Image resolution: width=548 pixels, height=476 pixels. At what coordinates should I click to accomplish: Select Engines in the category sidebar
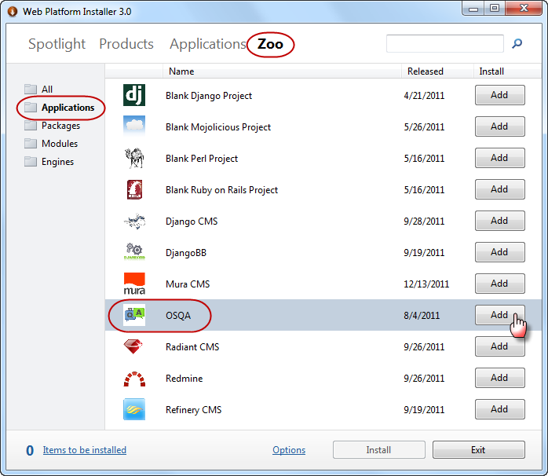(x=57, y=162)
